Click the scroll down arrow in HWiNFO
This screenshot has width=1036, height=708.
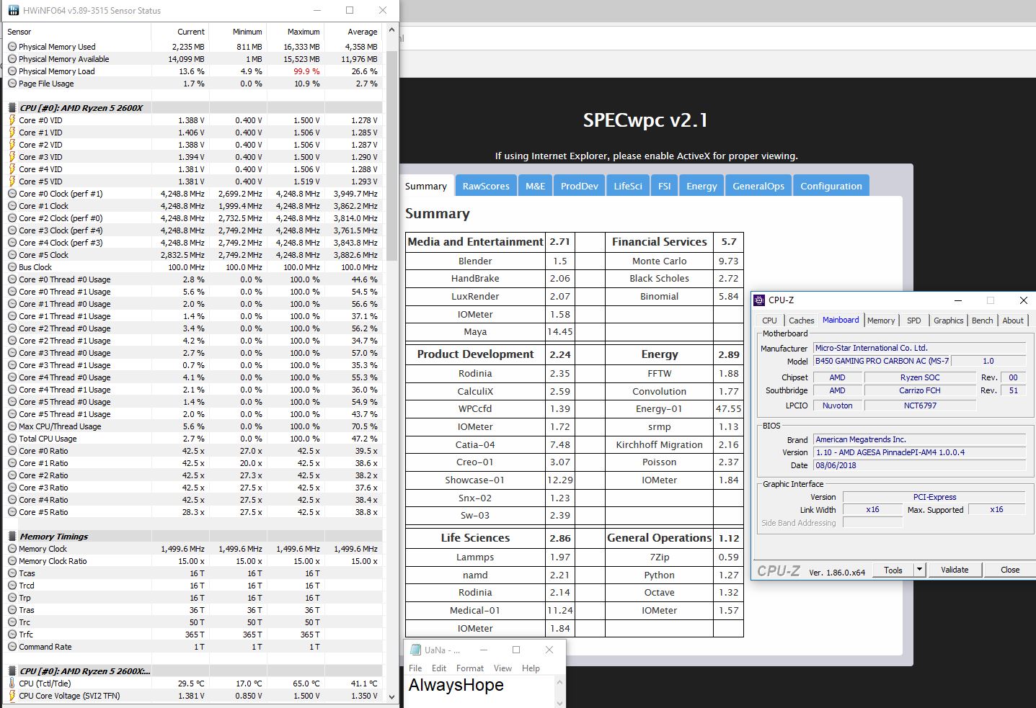point(391,696)
